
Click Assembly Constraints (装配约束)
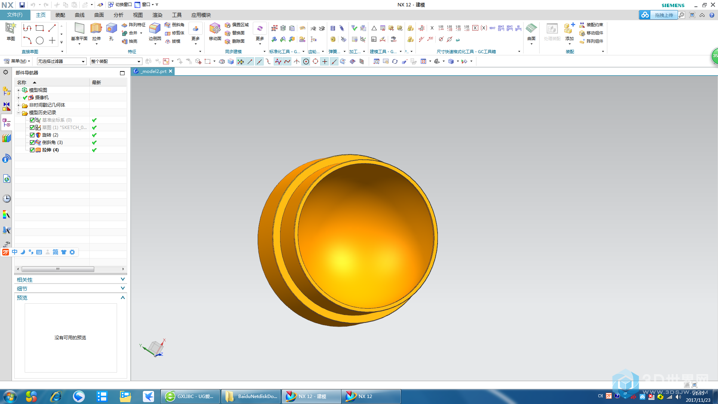click(591, 25)
